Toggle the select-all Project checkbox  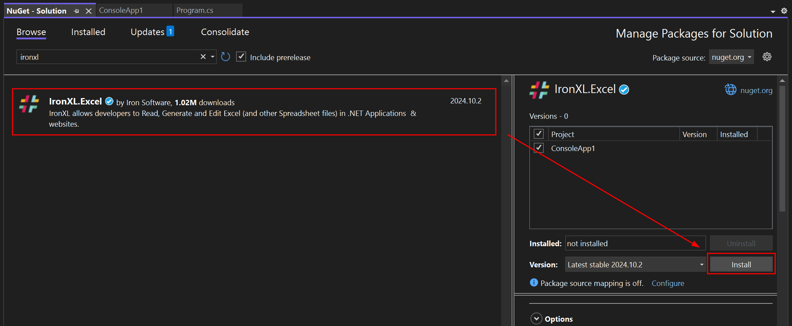coord(539,134)
